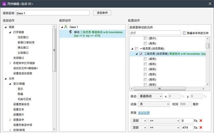Click the widget list horizontal scrollbar thumb
Screen dimensions: 214x133
pos(159,89)
